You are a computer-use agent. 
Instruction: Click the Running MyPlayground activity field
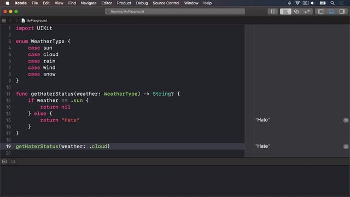click(175, 11)
